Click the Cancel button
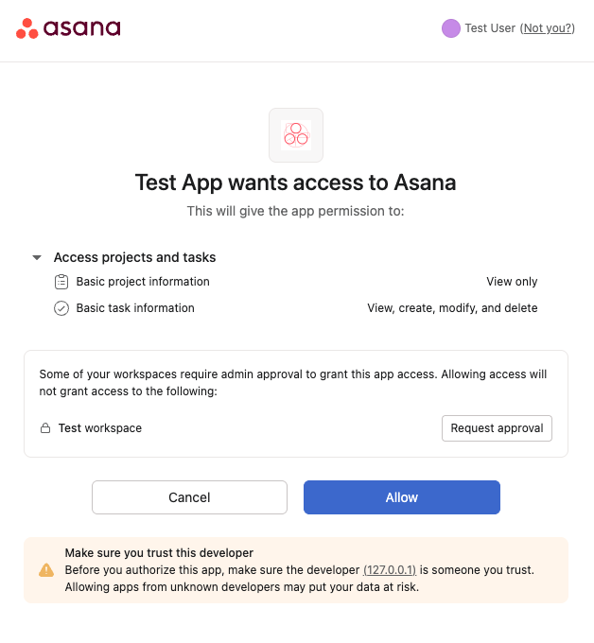This screenshot has height=643, width=594. click(x=189, y=497)
